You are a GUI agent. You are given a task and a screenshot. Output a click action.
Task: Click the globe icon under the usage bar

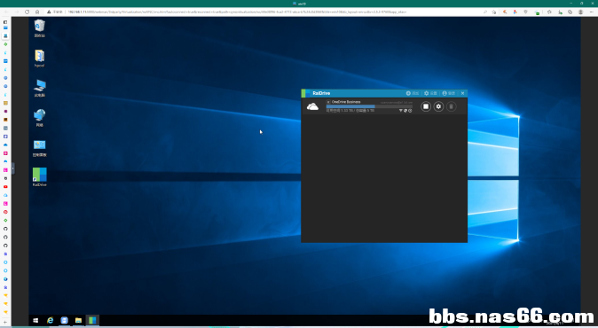[x=405, y=111]
